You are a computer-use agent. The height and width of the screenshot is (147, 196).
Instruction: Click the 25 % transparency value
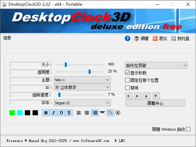click(x=112, y=71)
